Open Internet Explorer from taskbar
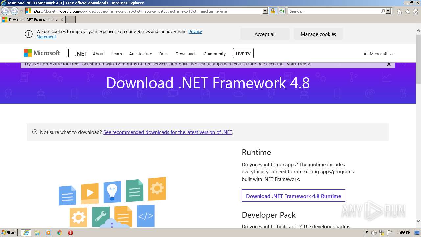 tap(26, 233)
